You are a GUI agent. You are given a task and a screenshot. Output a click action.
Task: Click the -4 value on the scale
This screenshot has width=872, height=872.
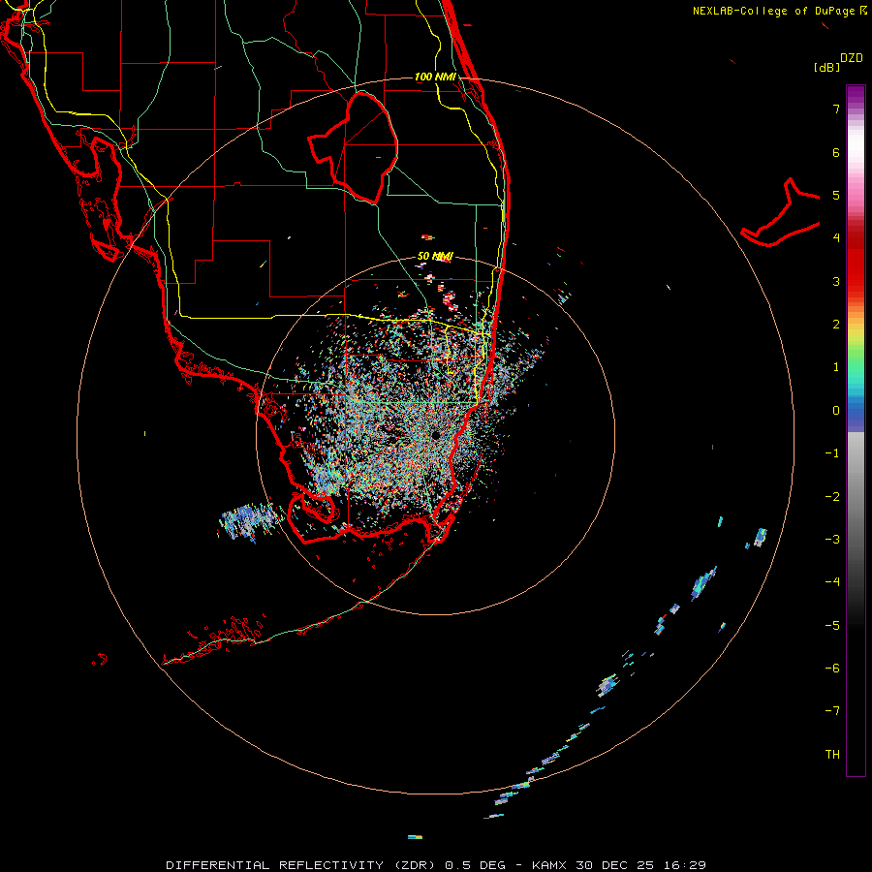[832, 582]
